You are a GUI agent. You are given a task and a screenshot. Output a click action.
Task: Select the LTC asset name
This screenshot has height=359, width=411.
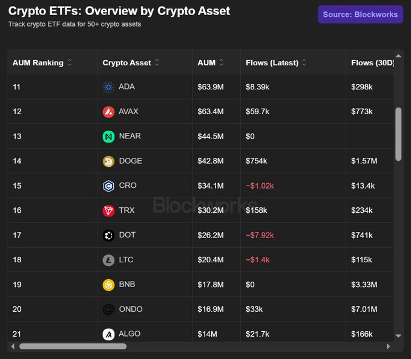[126, 260]
